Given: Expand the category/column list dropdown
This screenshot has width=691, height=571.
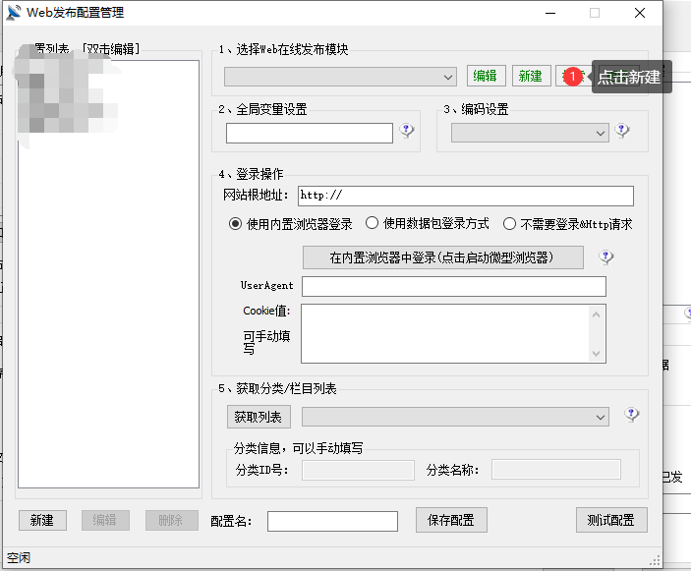Looking at the screenshot, I should (455, 417).
